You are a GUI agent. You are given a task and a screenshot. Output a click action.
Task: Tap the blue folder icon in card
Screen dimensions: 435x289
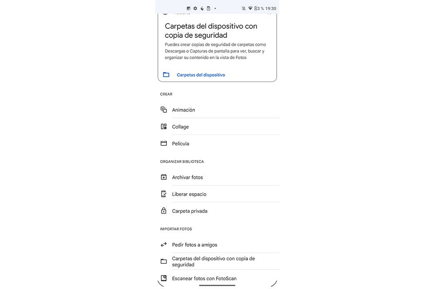pyautogui.click(x=166, y=75)
